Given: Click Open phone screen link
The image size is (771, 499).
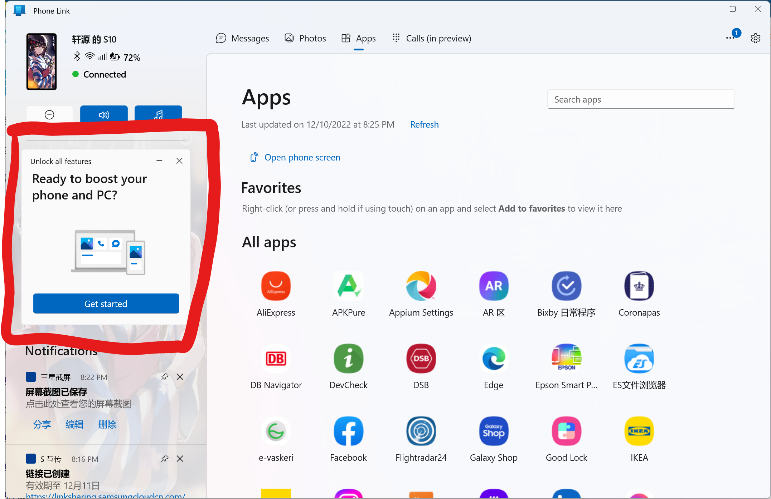Looking at the screenshot, I should coord(295,157).
